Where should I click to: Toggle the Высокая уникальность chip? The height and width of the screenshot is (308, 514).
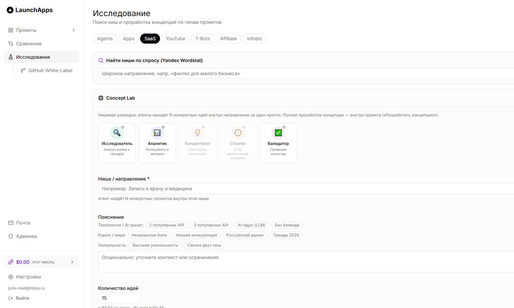pyautogui.click(x=155, y=245)
